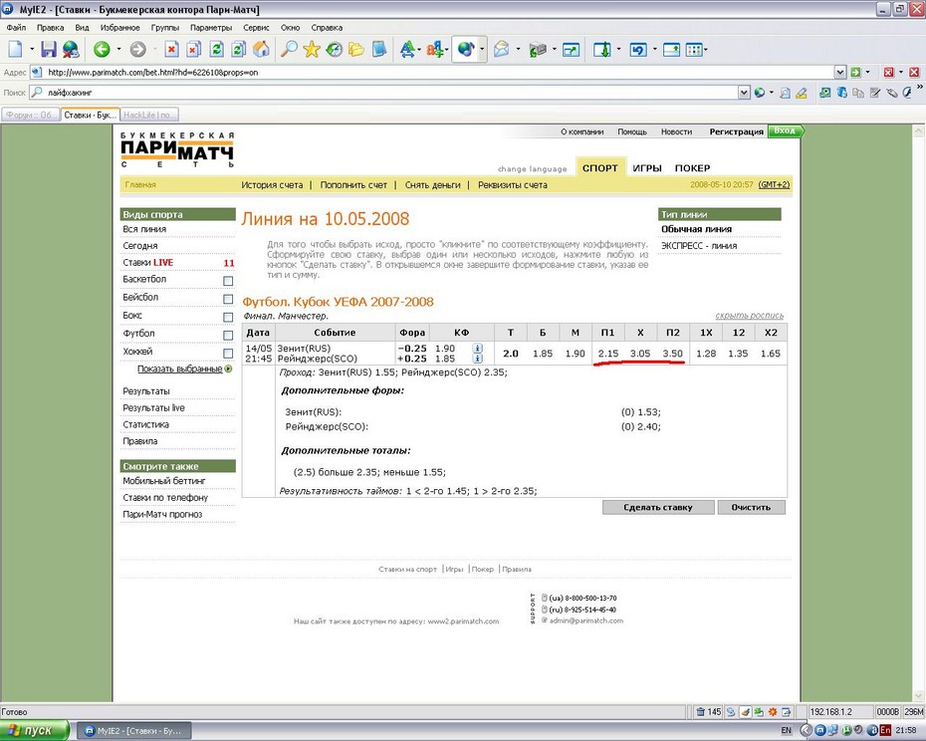The height and width of the screenshot is (741, 926).
Task: Tick the Бокс checkbox
Action: tap(228, 318)
